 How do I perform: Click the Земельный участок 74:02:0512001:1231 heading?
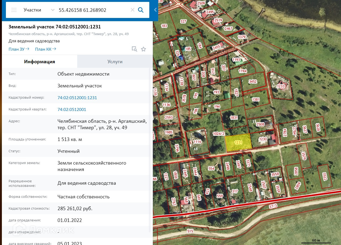55,27
